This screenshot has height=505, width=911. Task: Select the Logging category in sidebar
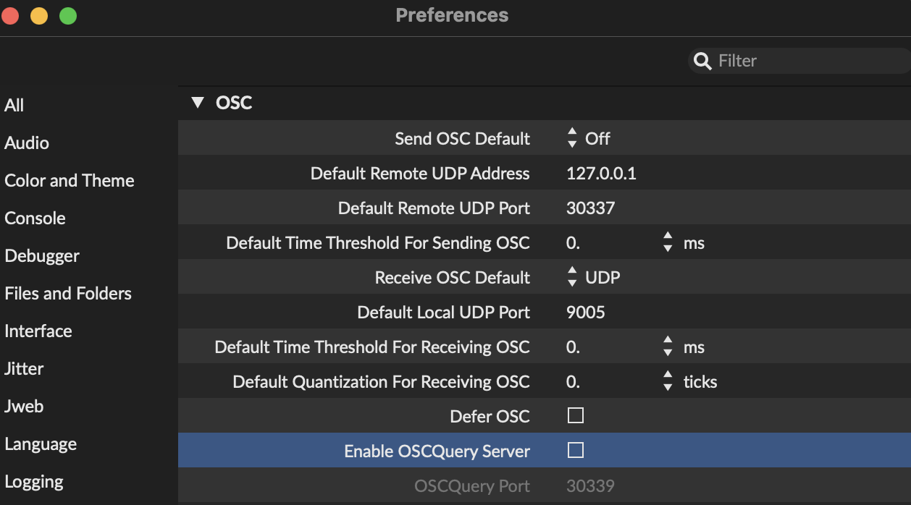[33, 482]
